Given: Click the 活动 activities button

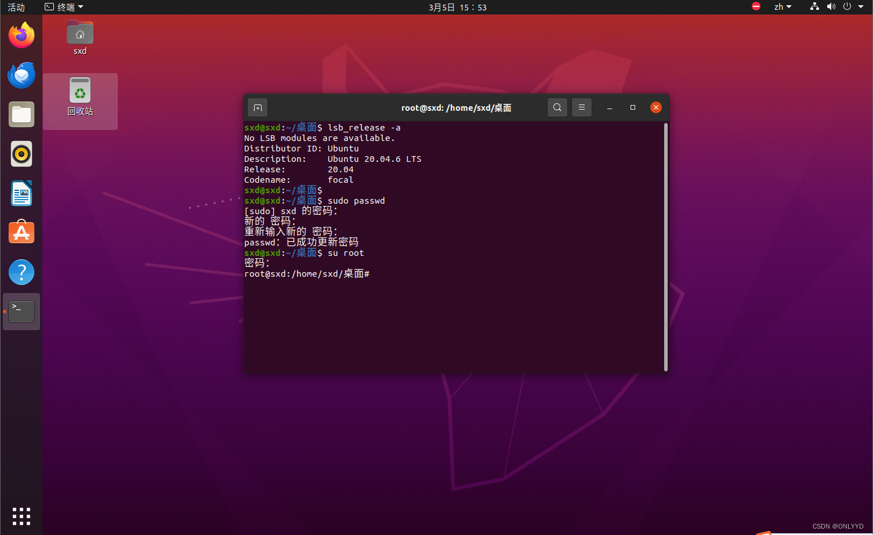Looking at the screenshot, I should (16, 7).
